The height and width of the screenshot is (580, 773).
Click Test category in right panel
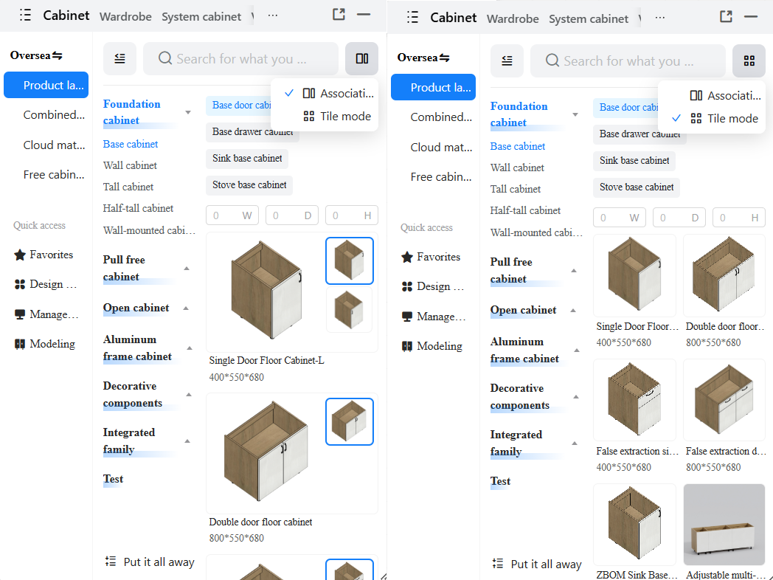coord(500,481)
